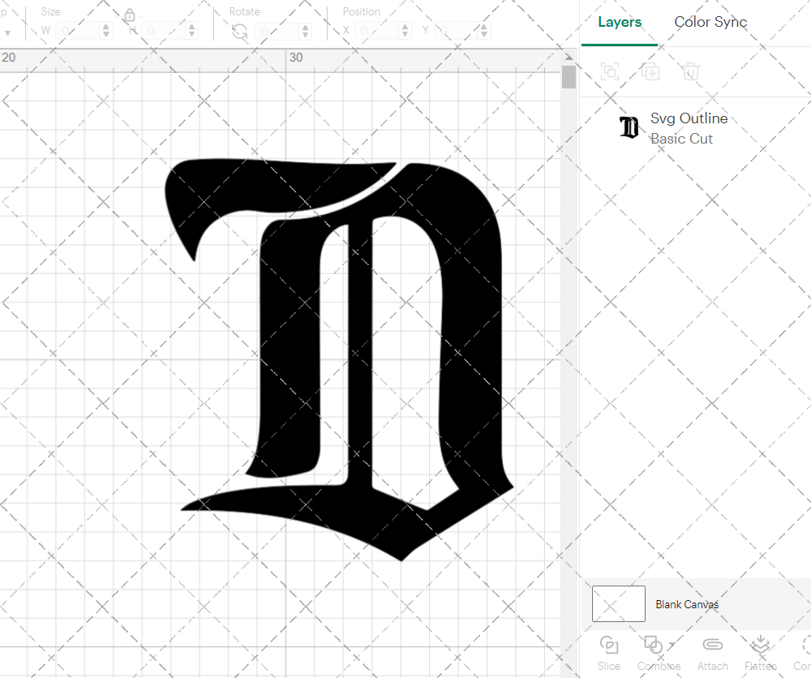Toggle the size aspect ratio lock
This screenshot has height=678, width=811.
pos(130,15)
